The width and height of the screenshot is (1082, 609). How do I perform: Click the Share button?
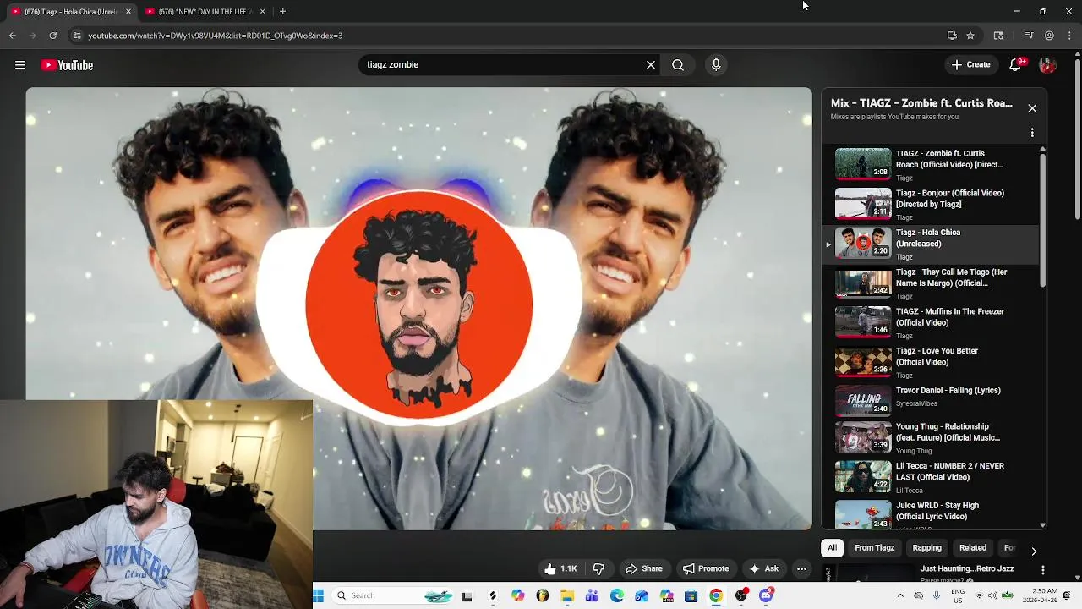tap(644, 568)
